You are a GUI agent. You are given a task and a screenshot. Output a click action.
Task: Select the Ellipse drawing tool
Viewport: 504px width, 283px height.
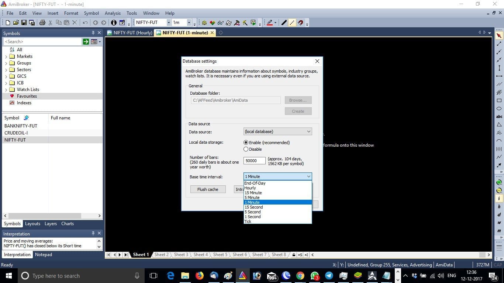tap(499, 108)
